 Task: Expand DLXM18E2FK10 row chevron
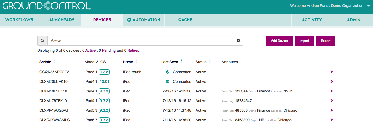point(331,91)
